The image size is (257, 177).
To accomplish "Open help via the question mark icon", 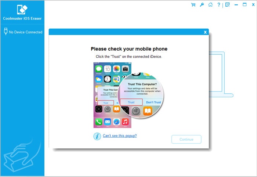I will click(x=219, y=4).
